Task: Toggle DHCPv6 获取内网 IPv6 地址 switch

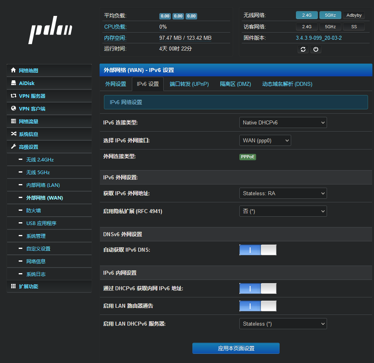Action: click(258, 289)
